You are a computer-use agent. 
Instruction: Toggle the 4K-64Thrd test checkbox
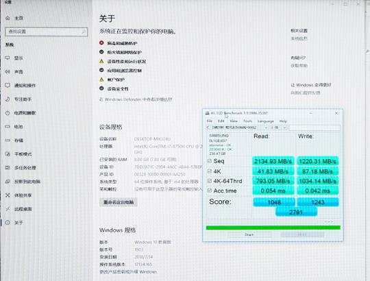[x=209, y=181]
